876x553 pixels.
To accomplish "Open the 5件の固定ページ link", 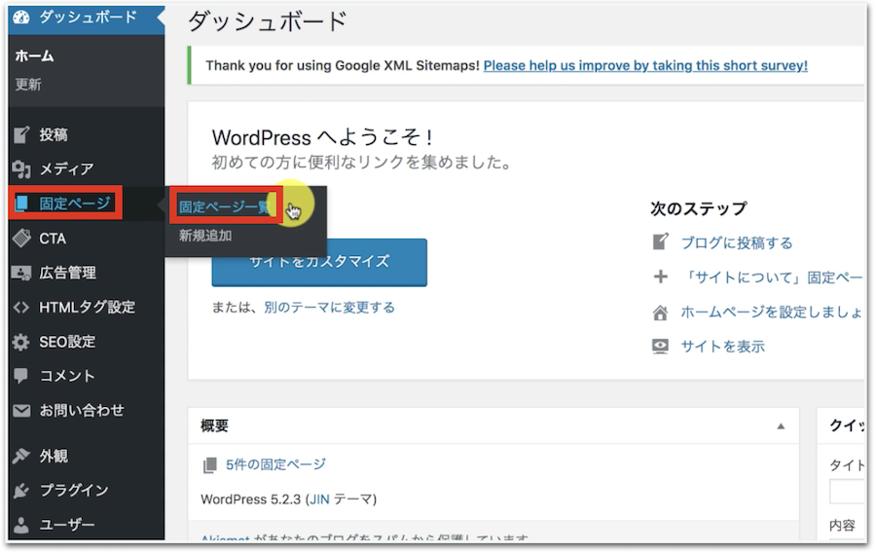I will tap(275, 464).
